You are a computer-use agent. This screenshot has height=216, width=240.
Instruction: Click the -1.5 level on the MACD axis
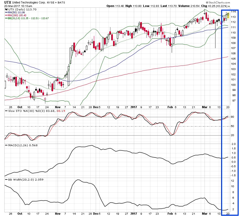coord(233,175)
